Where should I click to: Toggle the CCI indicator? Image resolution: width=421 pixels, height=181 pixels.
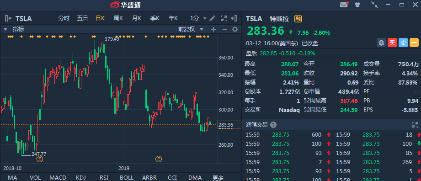tap(172, 178)
